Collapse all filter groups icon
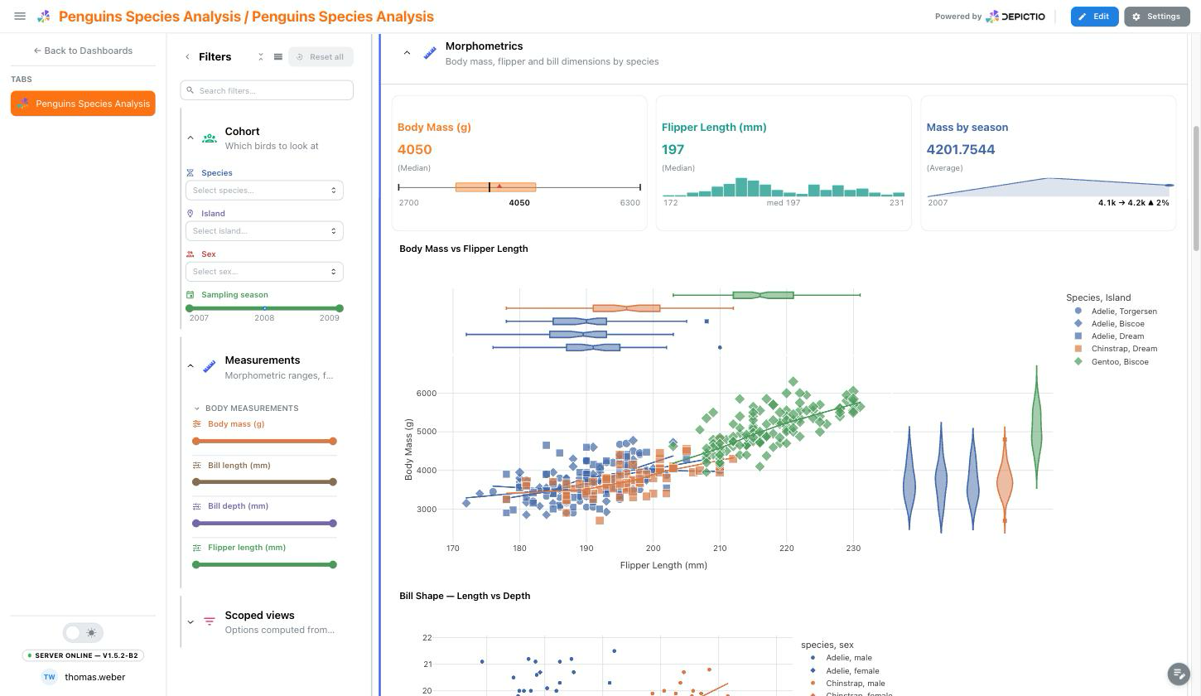This screenshot has height=696, width=1201. point(260,57)
